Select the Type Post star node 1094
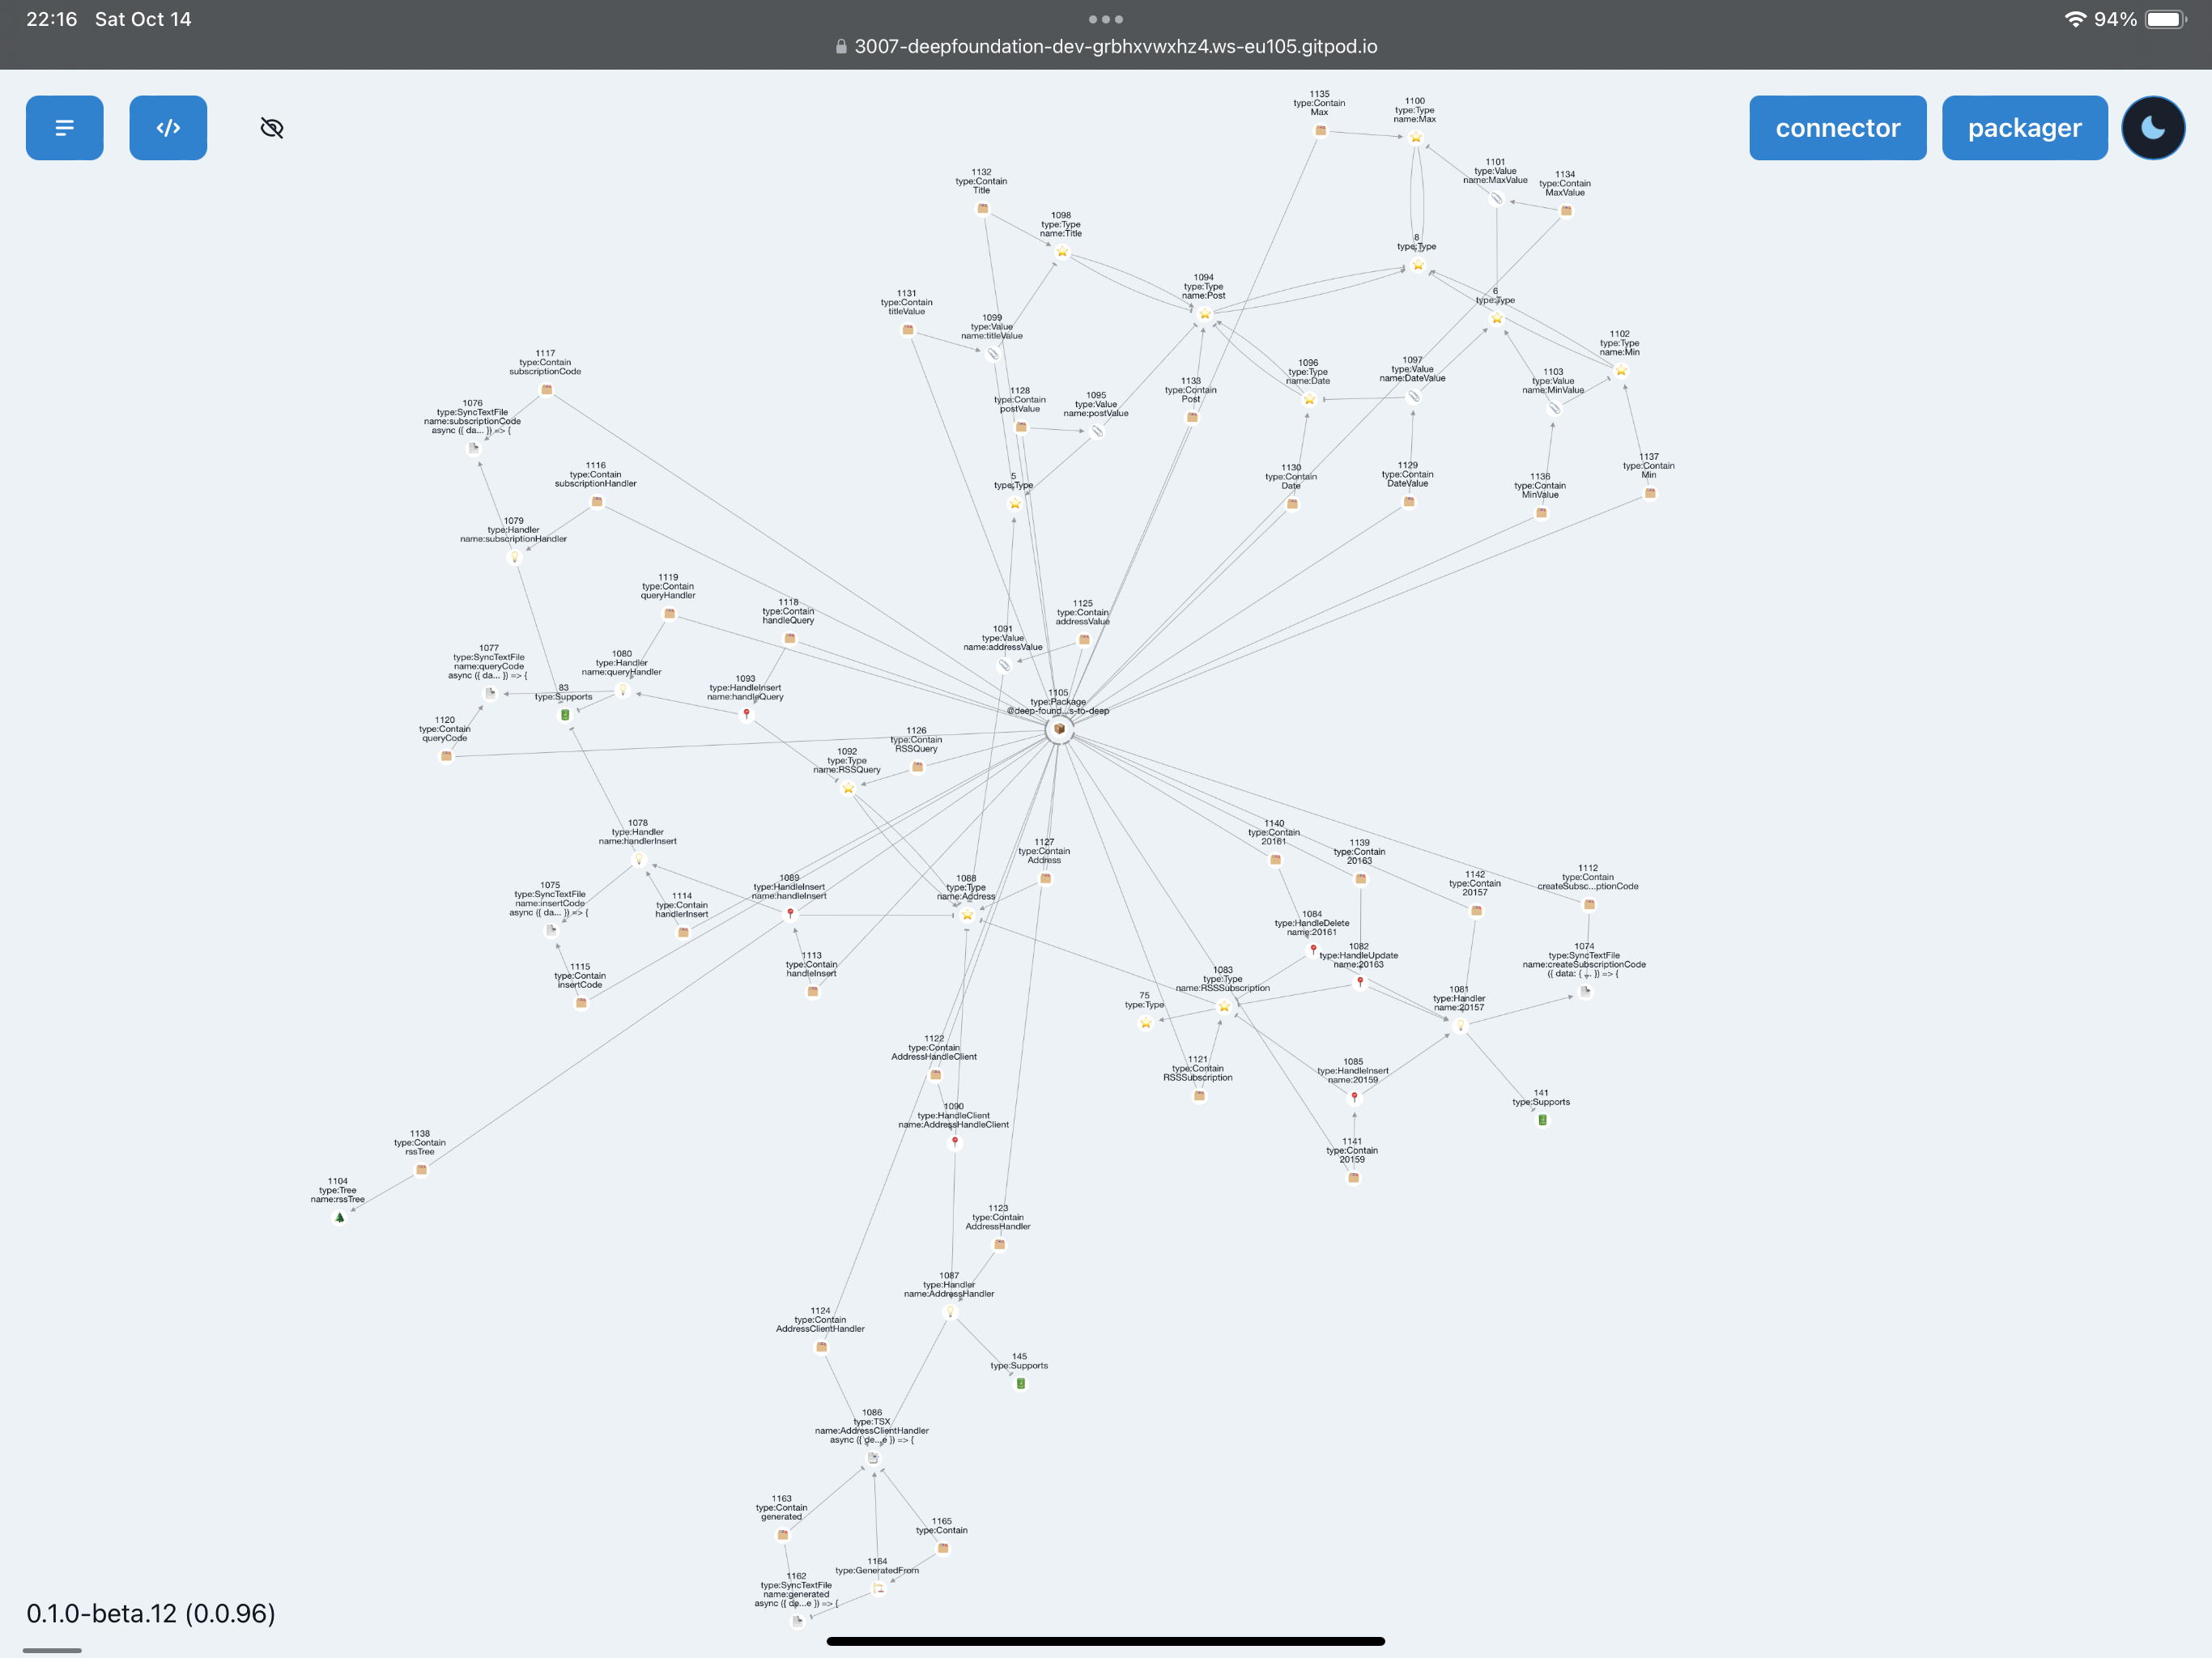 pyautogui.click(x=1205, y=314)
